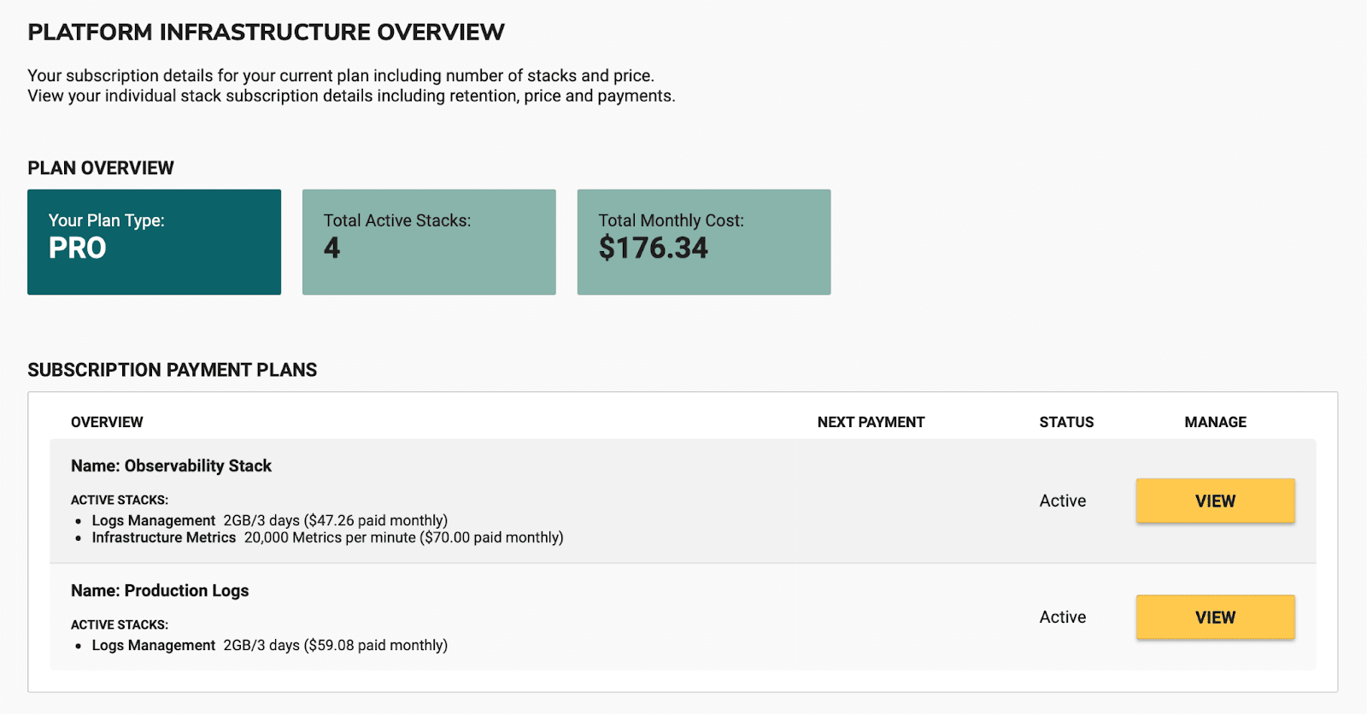Click the Infrastructure Metrics stack entry
The height and width of the screenshot is (715, 1367).
[x=327, y=537]
